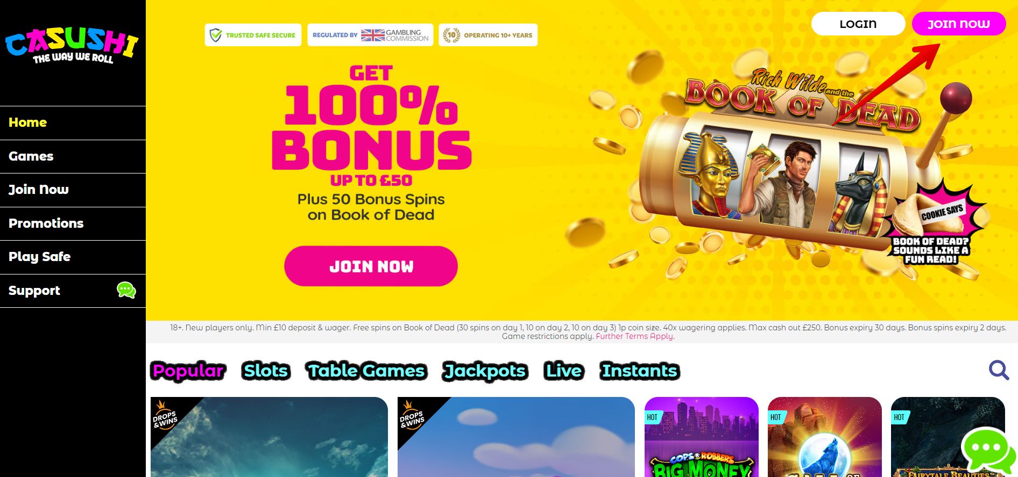Open the Further Terms Apply link

pyautogui.click(x=634, y=336)
